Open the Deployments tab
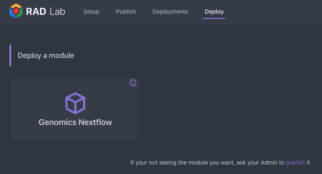The height and width of the screenshot is (174, 322). pos(170,12)
